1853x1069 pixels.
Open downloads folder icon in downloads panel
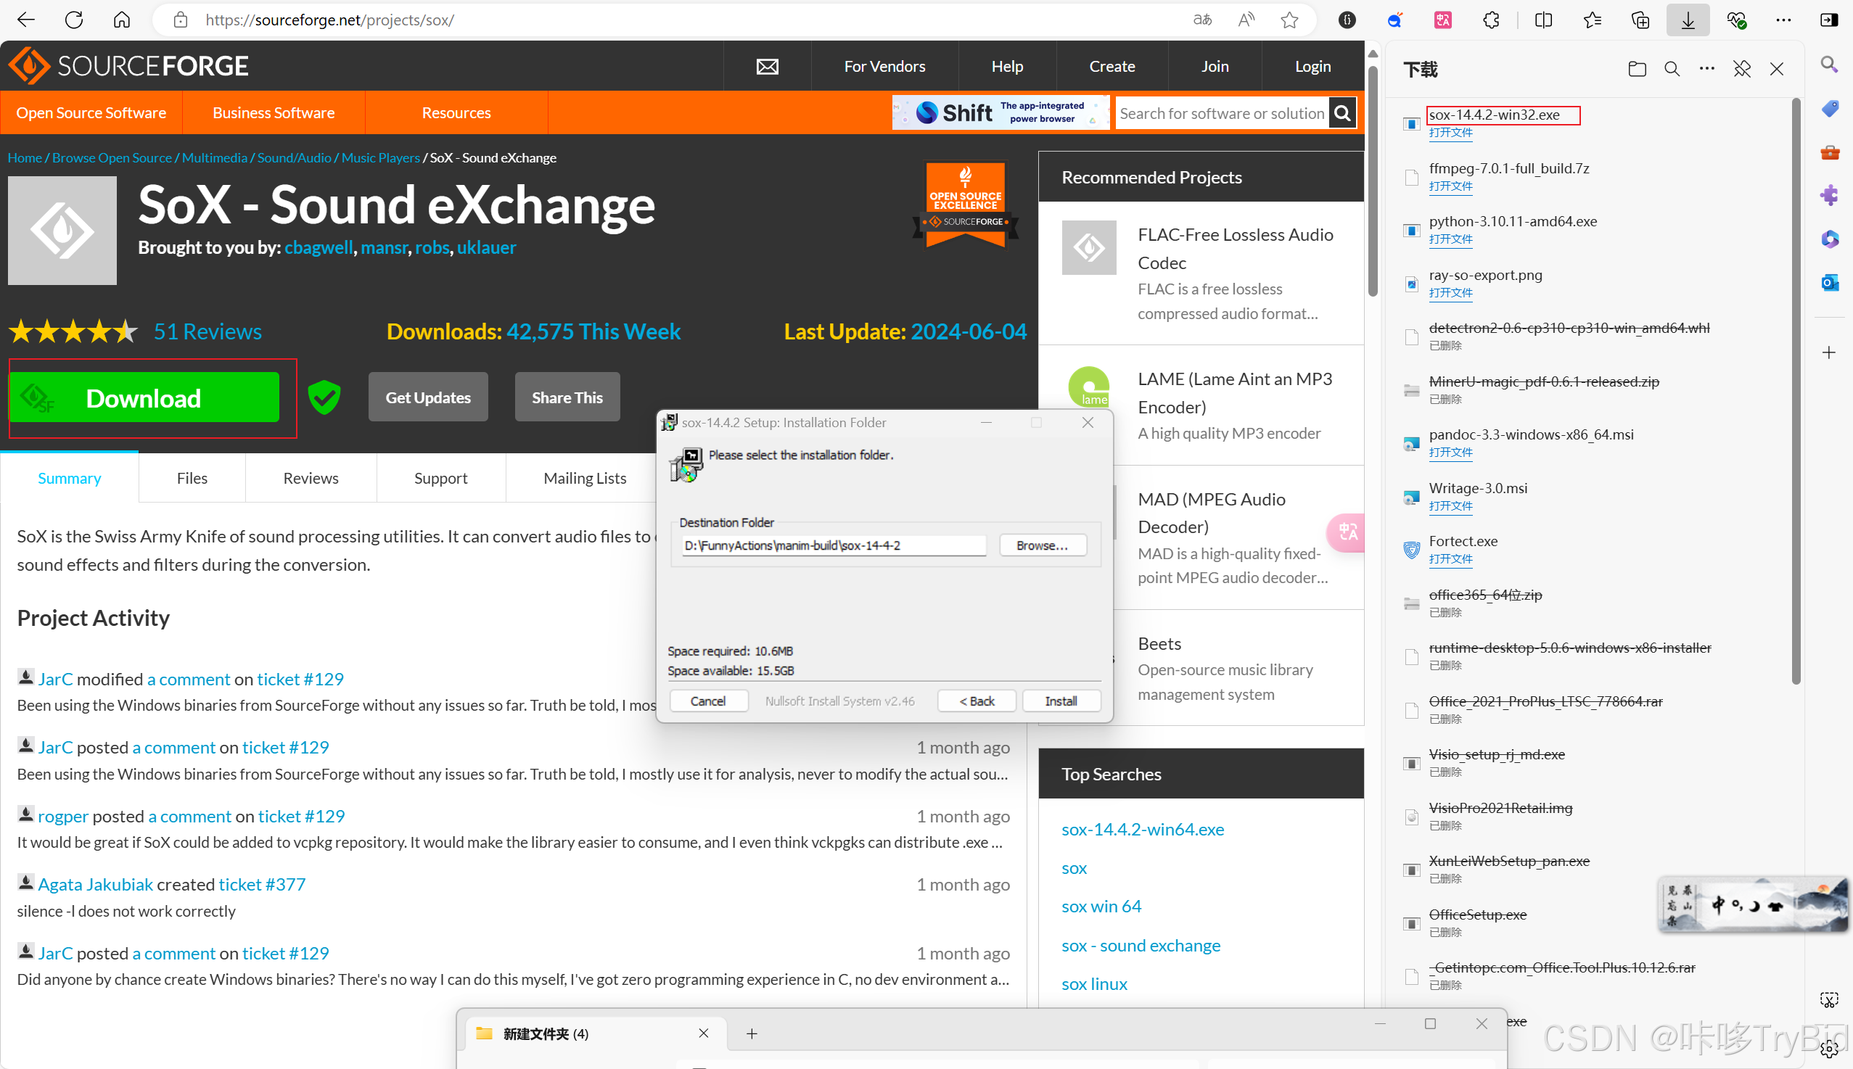pyautogui.click(x=1636, y=69)
